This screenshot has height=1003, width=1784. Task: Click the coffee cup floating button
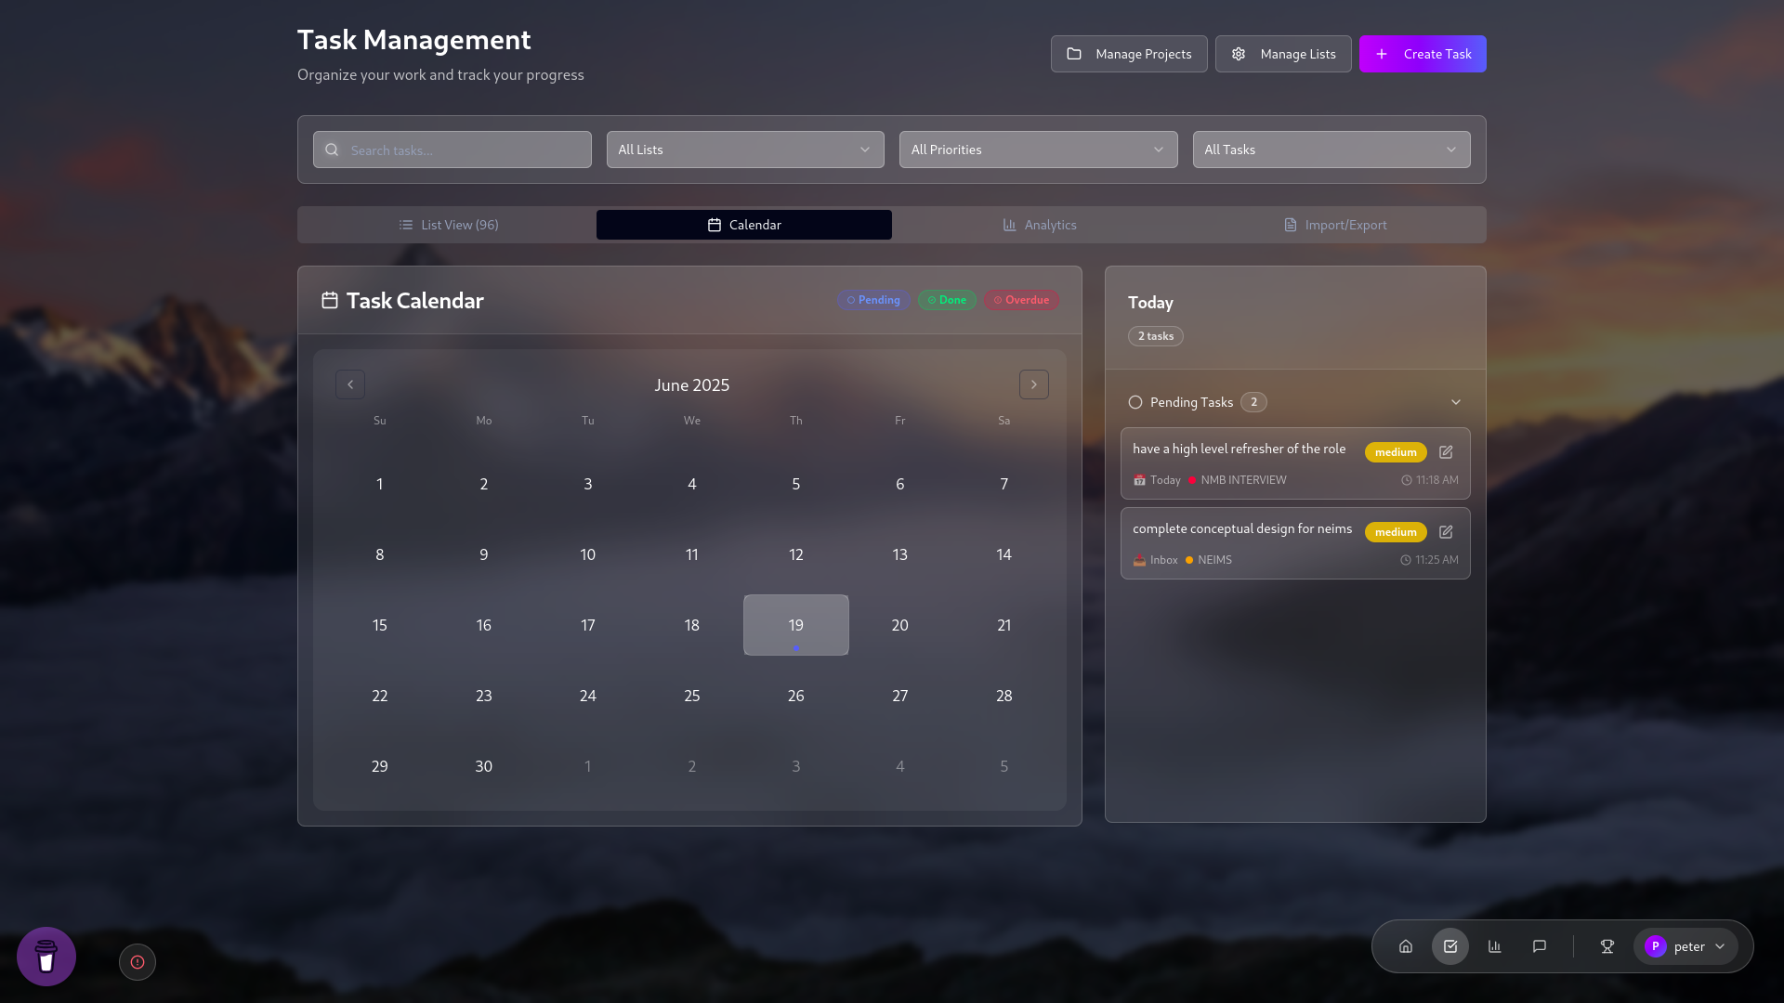click(x=46, y=956)
